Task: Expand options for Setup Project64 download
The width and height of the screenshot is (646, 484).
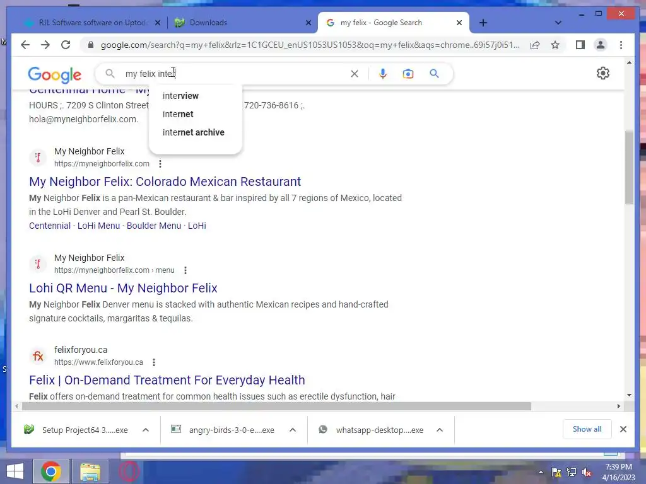Action: 146,430
